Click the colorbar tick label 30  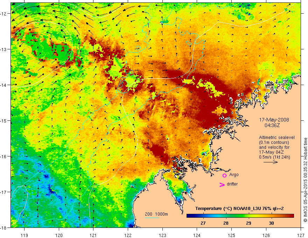271,223
